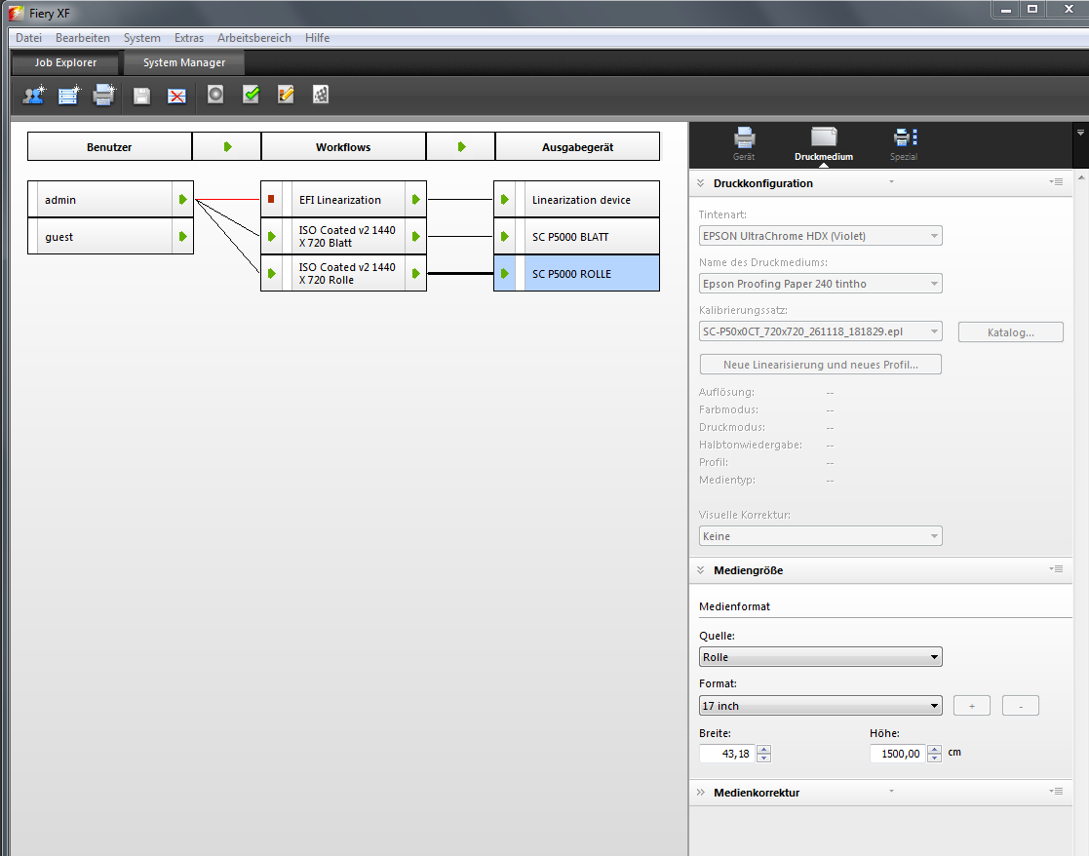Open the Arbeitsbereich menu
This screenshot has width=1089, height=856.
pos(253,38)
